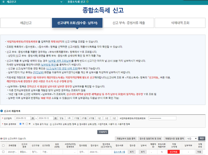Select 여 for 정보 공개여부

tap(20, 123)
